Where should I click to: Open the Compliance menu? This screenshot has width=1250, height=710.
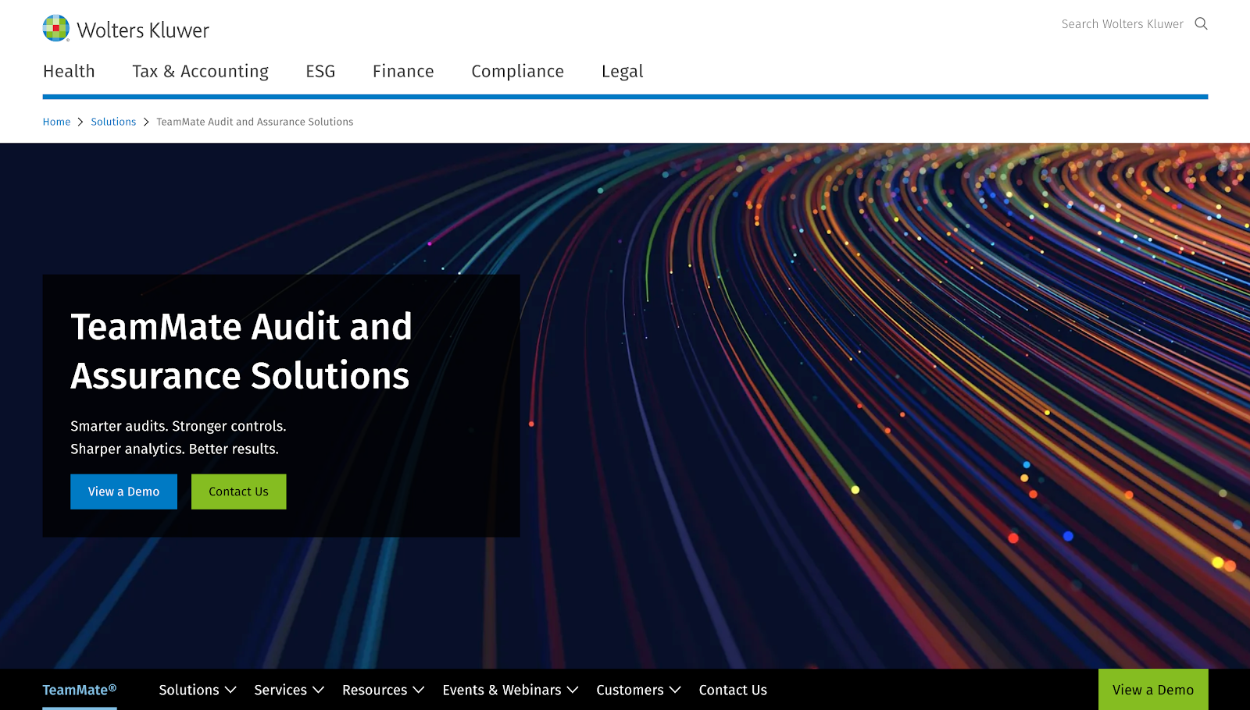coord(517,71)
